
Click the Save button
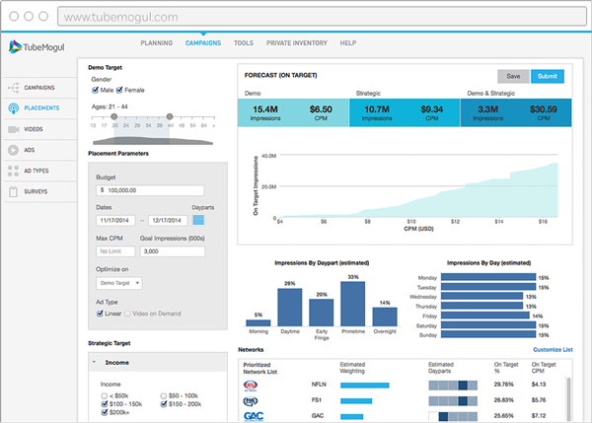(513, 76)
